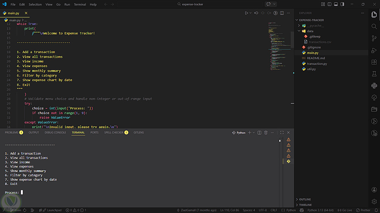Open the Source Control view
Screen dimensions: 380x213
click(374, 38)
